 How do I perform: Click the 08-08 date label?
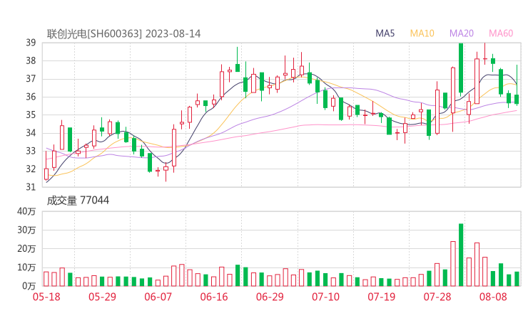point(493,297)
